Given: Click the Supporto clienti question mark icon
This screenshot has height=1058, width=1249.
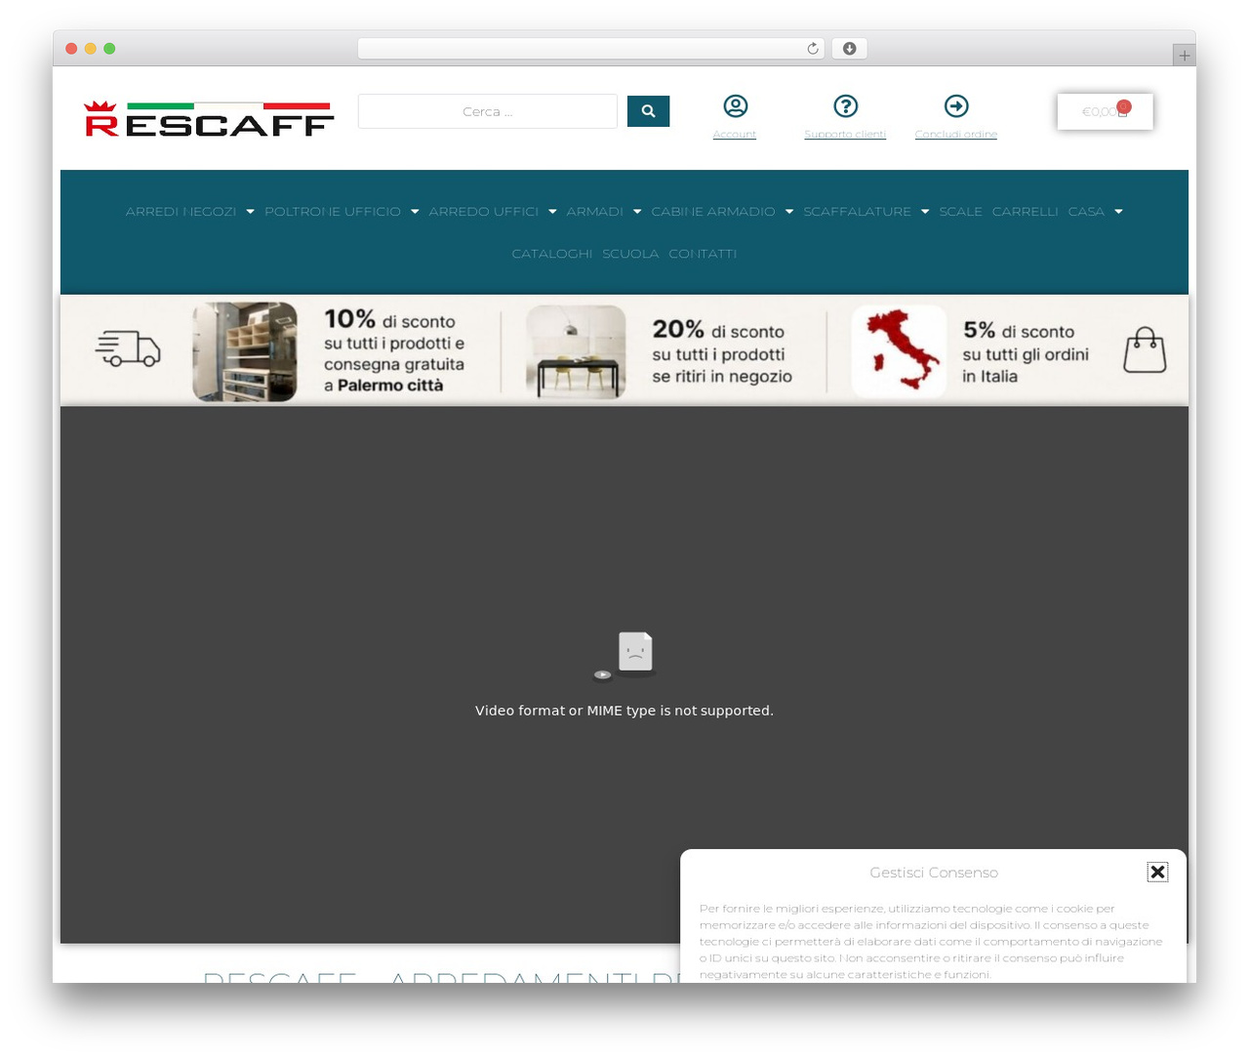Looking at the screenshot, I should (x=845, y=105).
